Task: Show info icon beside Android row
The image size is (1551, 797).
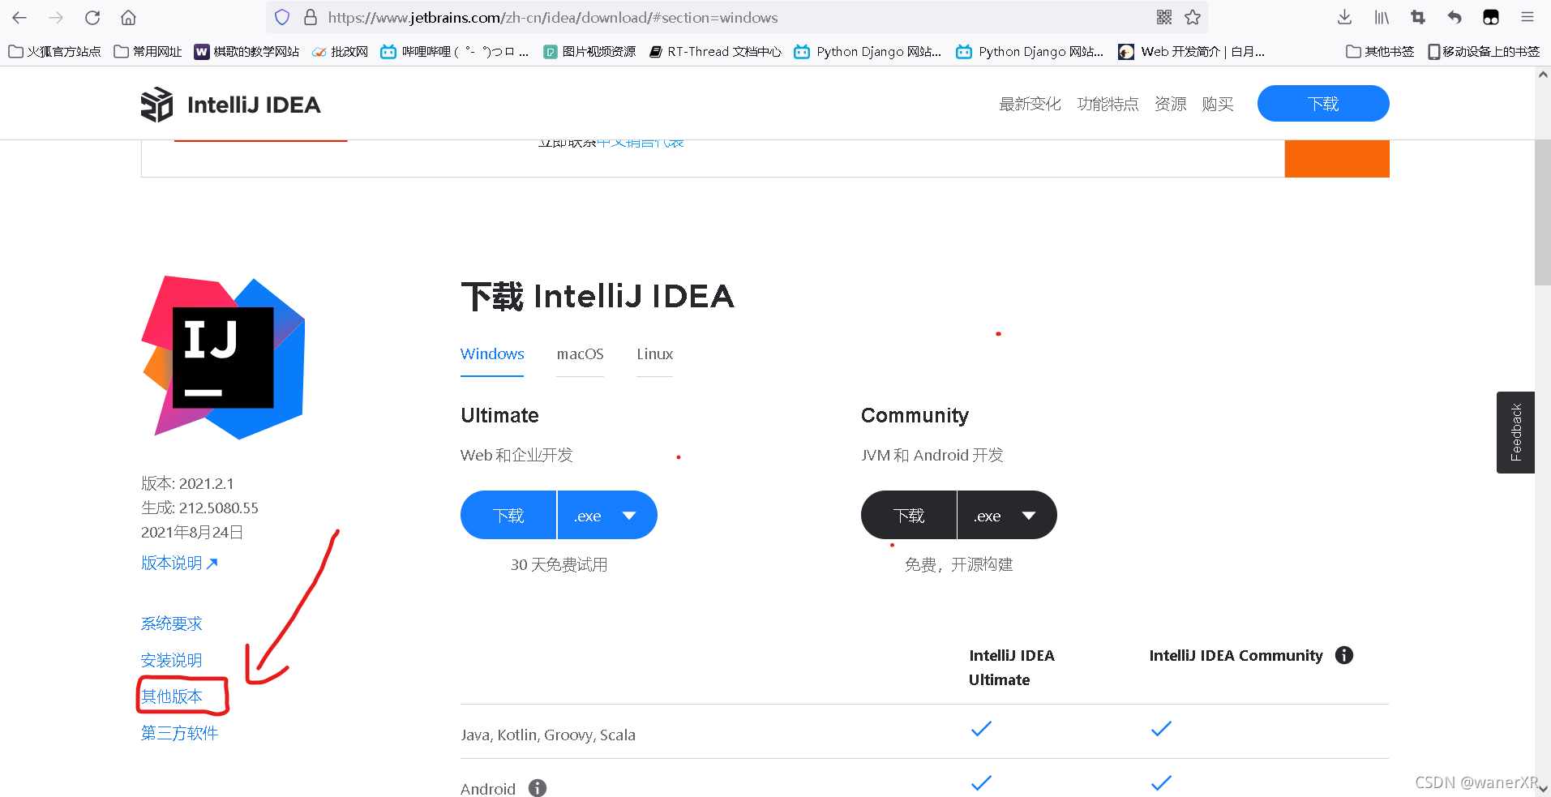Action: click(x=538, y=788)
